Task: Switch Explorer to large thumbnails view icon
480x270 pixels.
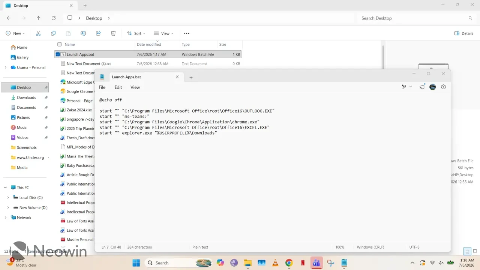Action: pos(475,251)
